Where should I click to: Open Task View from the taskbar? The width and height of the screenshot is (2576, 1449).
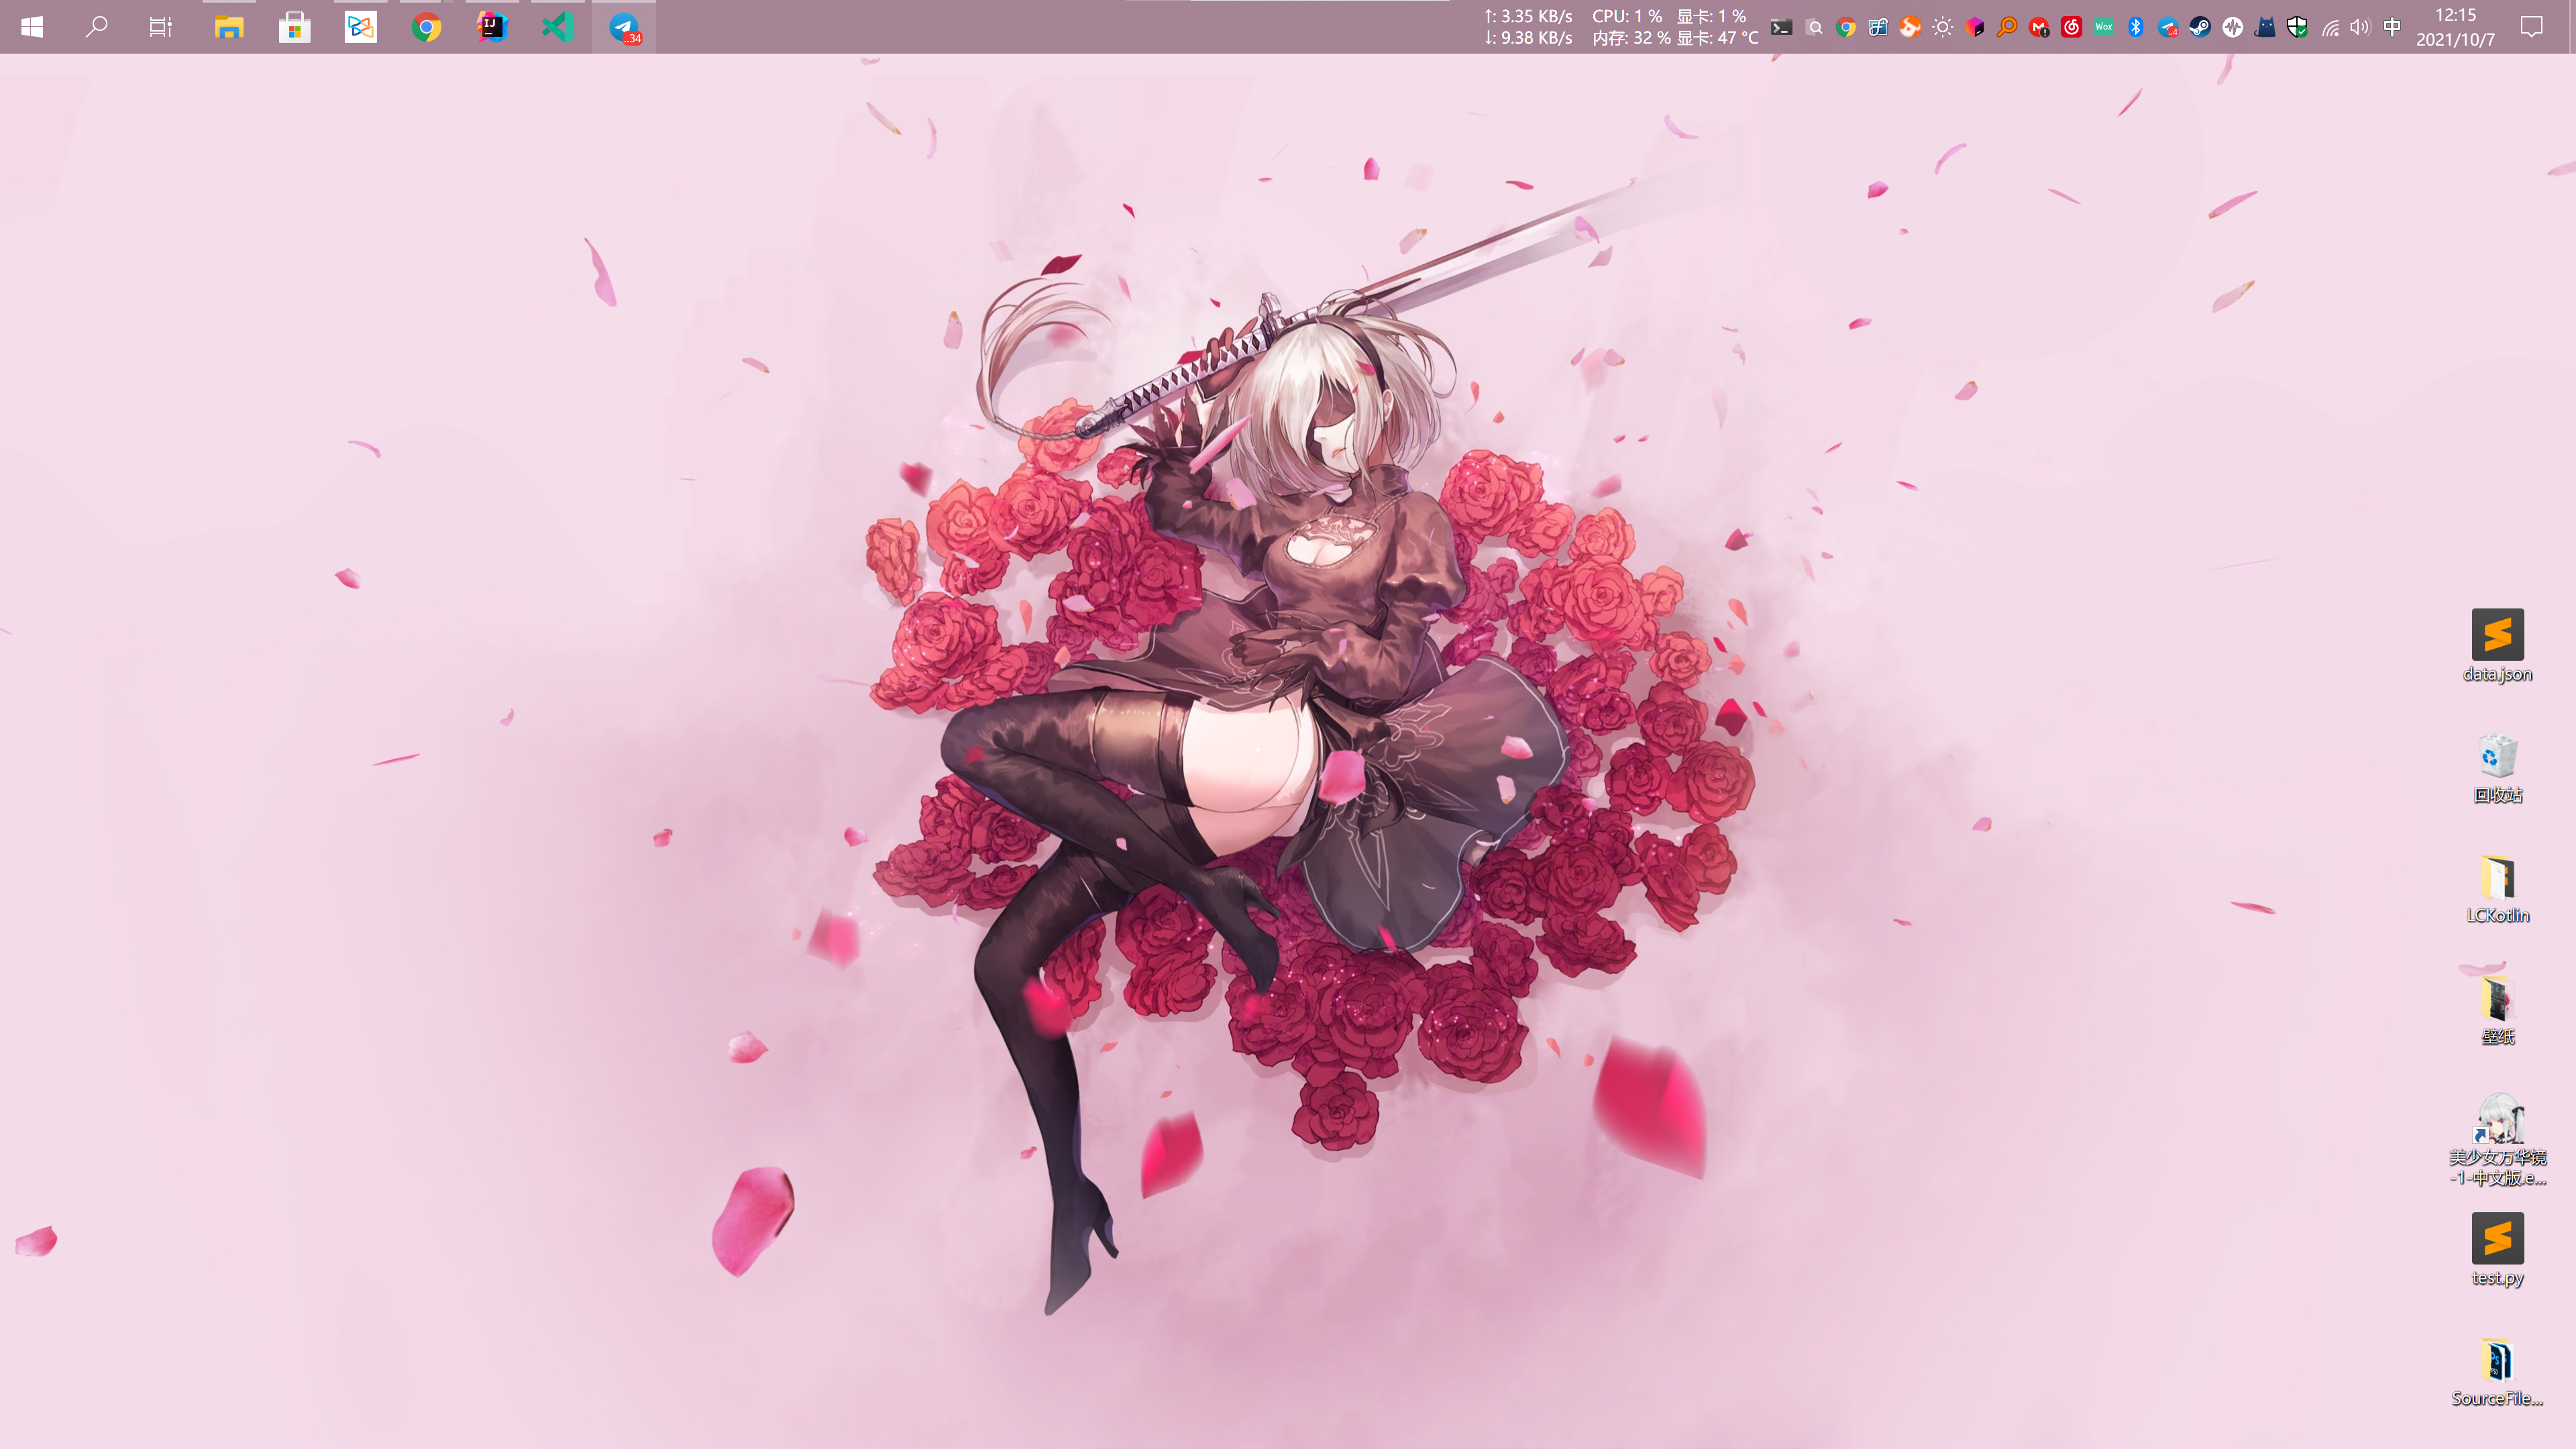(160, 27)
